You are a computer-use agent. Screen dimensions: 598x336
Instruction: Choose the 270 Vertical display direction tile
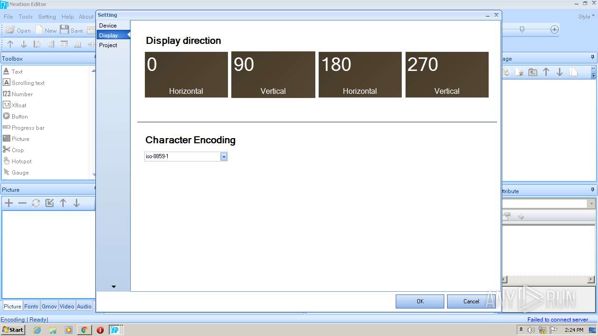pyautogui.click(x=447, y=75)
